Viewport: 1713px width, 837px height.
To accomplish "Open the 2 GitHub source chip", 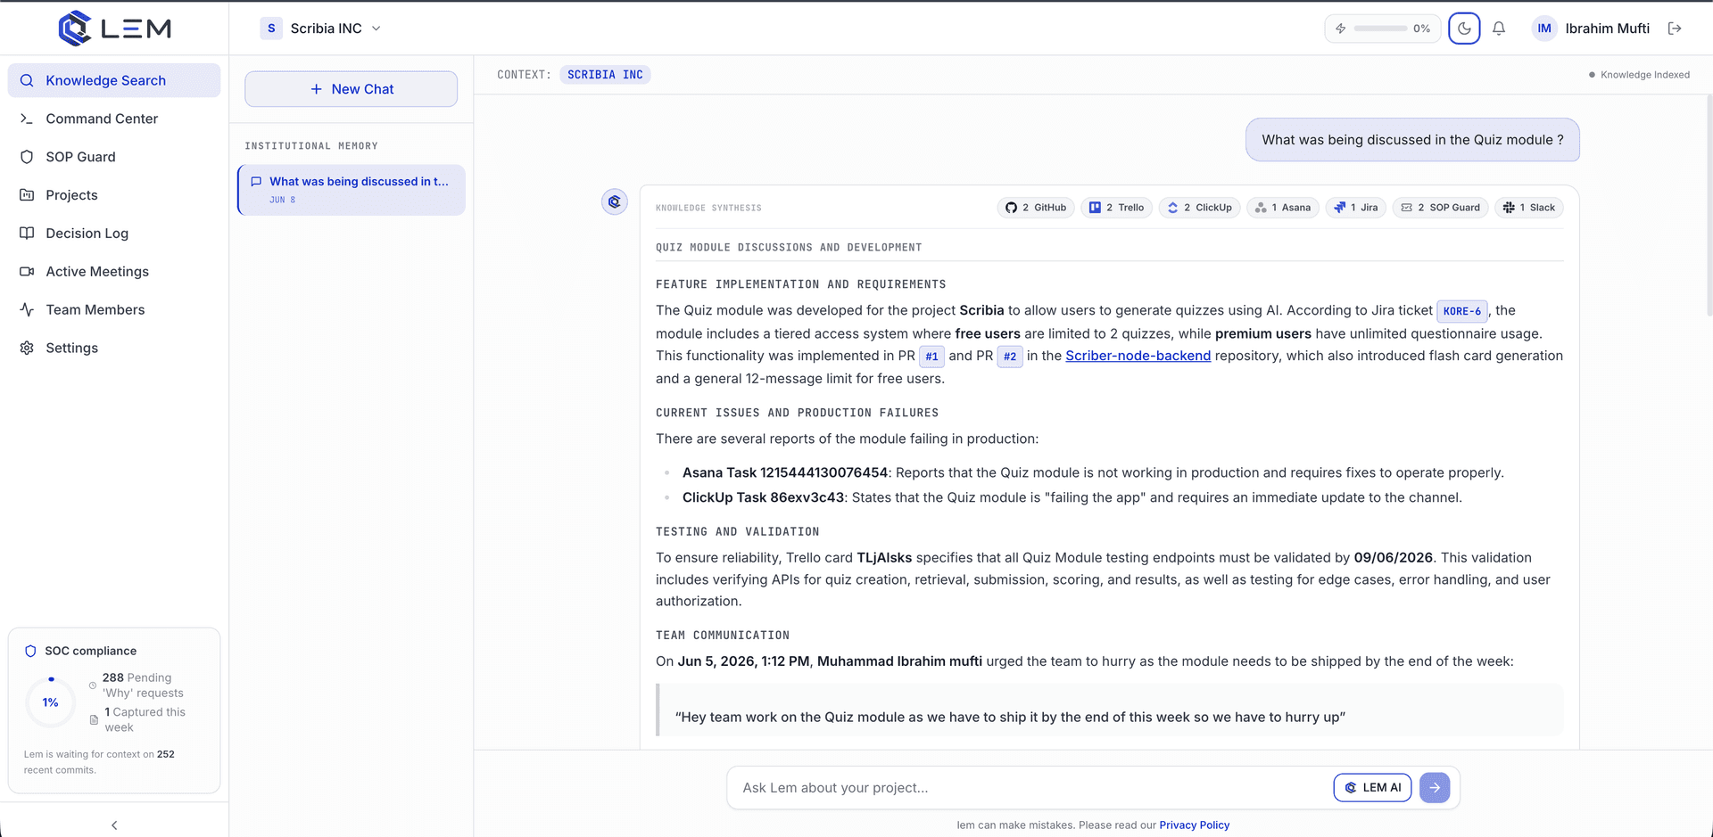I will tap(1036, 208).
